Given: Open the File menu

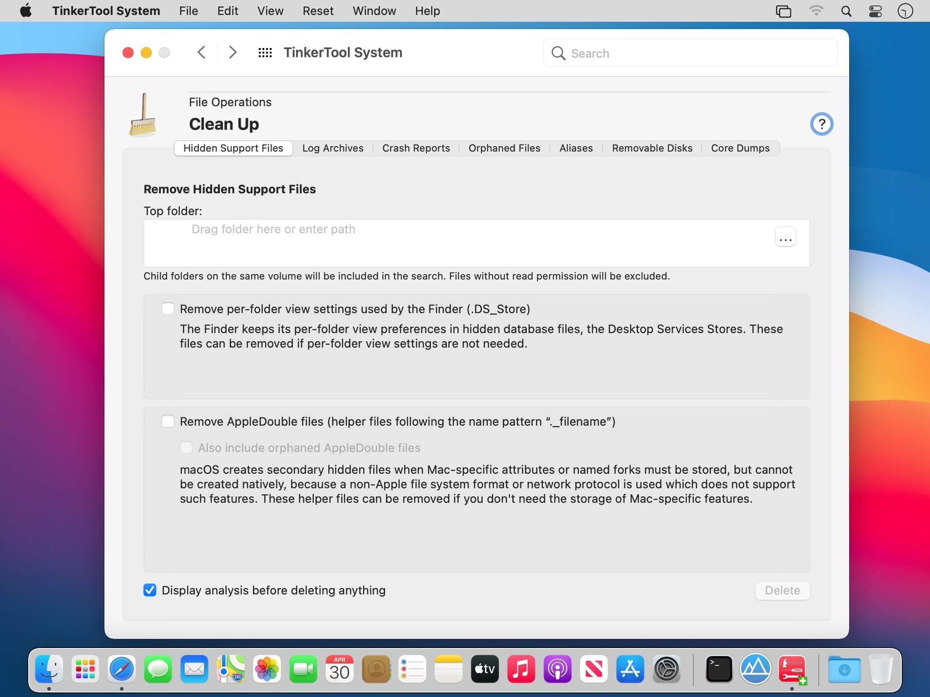Looking at the screenshot, I should 188,11.
